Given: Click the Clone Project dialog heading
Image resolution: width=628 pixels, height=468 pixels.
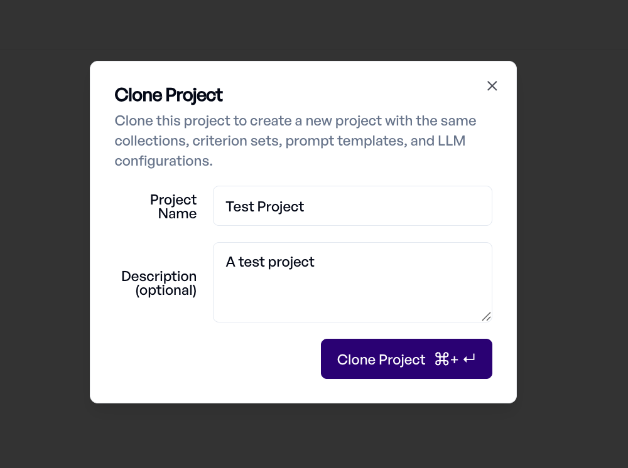Looking at the screenshot, I should (168, 95).
